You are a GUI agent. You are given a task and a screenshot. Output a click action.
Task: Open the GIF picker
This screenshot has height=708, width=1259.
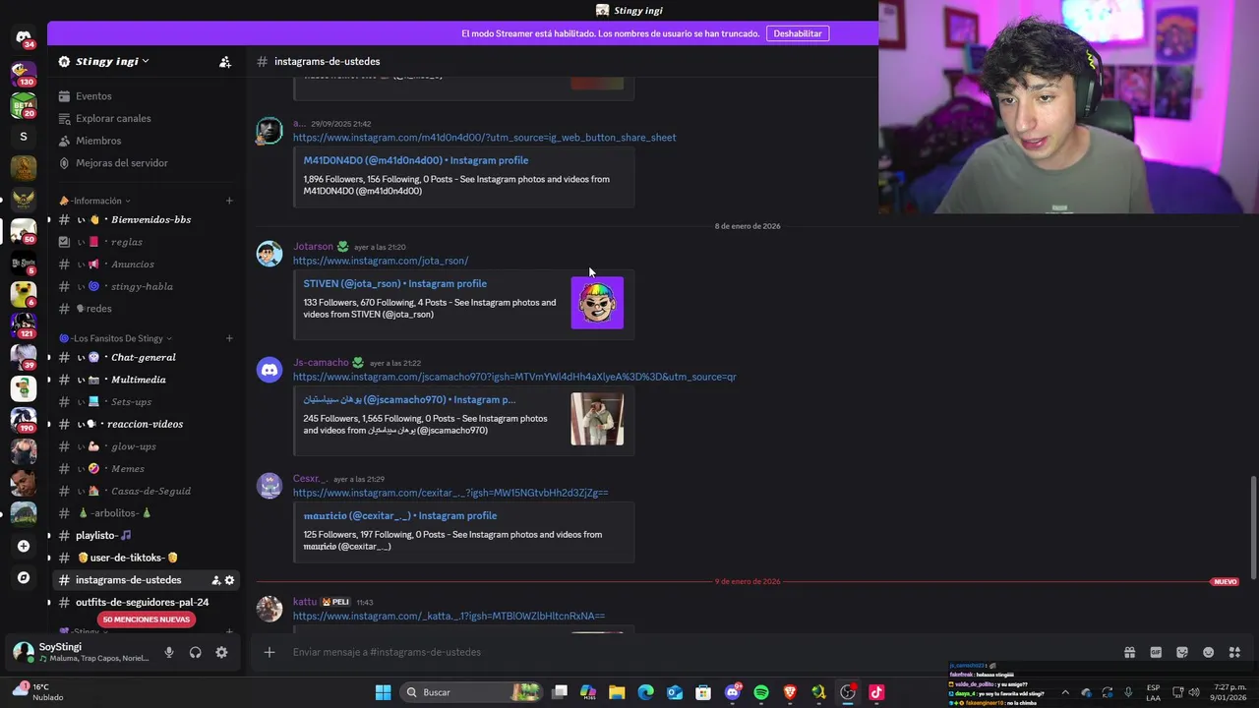pos(1156,652)
